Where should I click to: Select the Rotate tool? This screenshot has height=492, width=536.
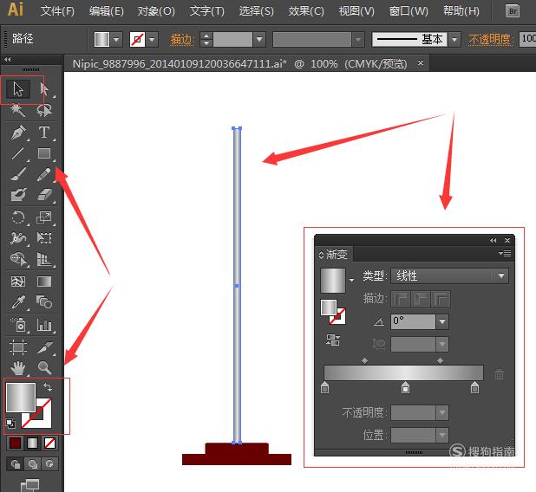[x=17, y=217]
